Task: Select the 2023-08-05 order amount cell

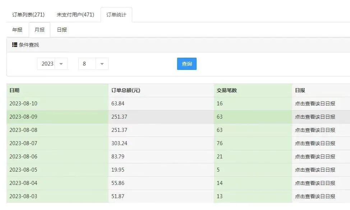Action: coord(117,170)
